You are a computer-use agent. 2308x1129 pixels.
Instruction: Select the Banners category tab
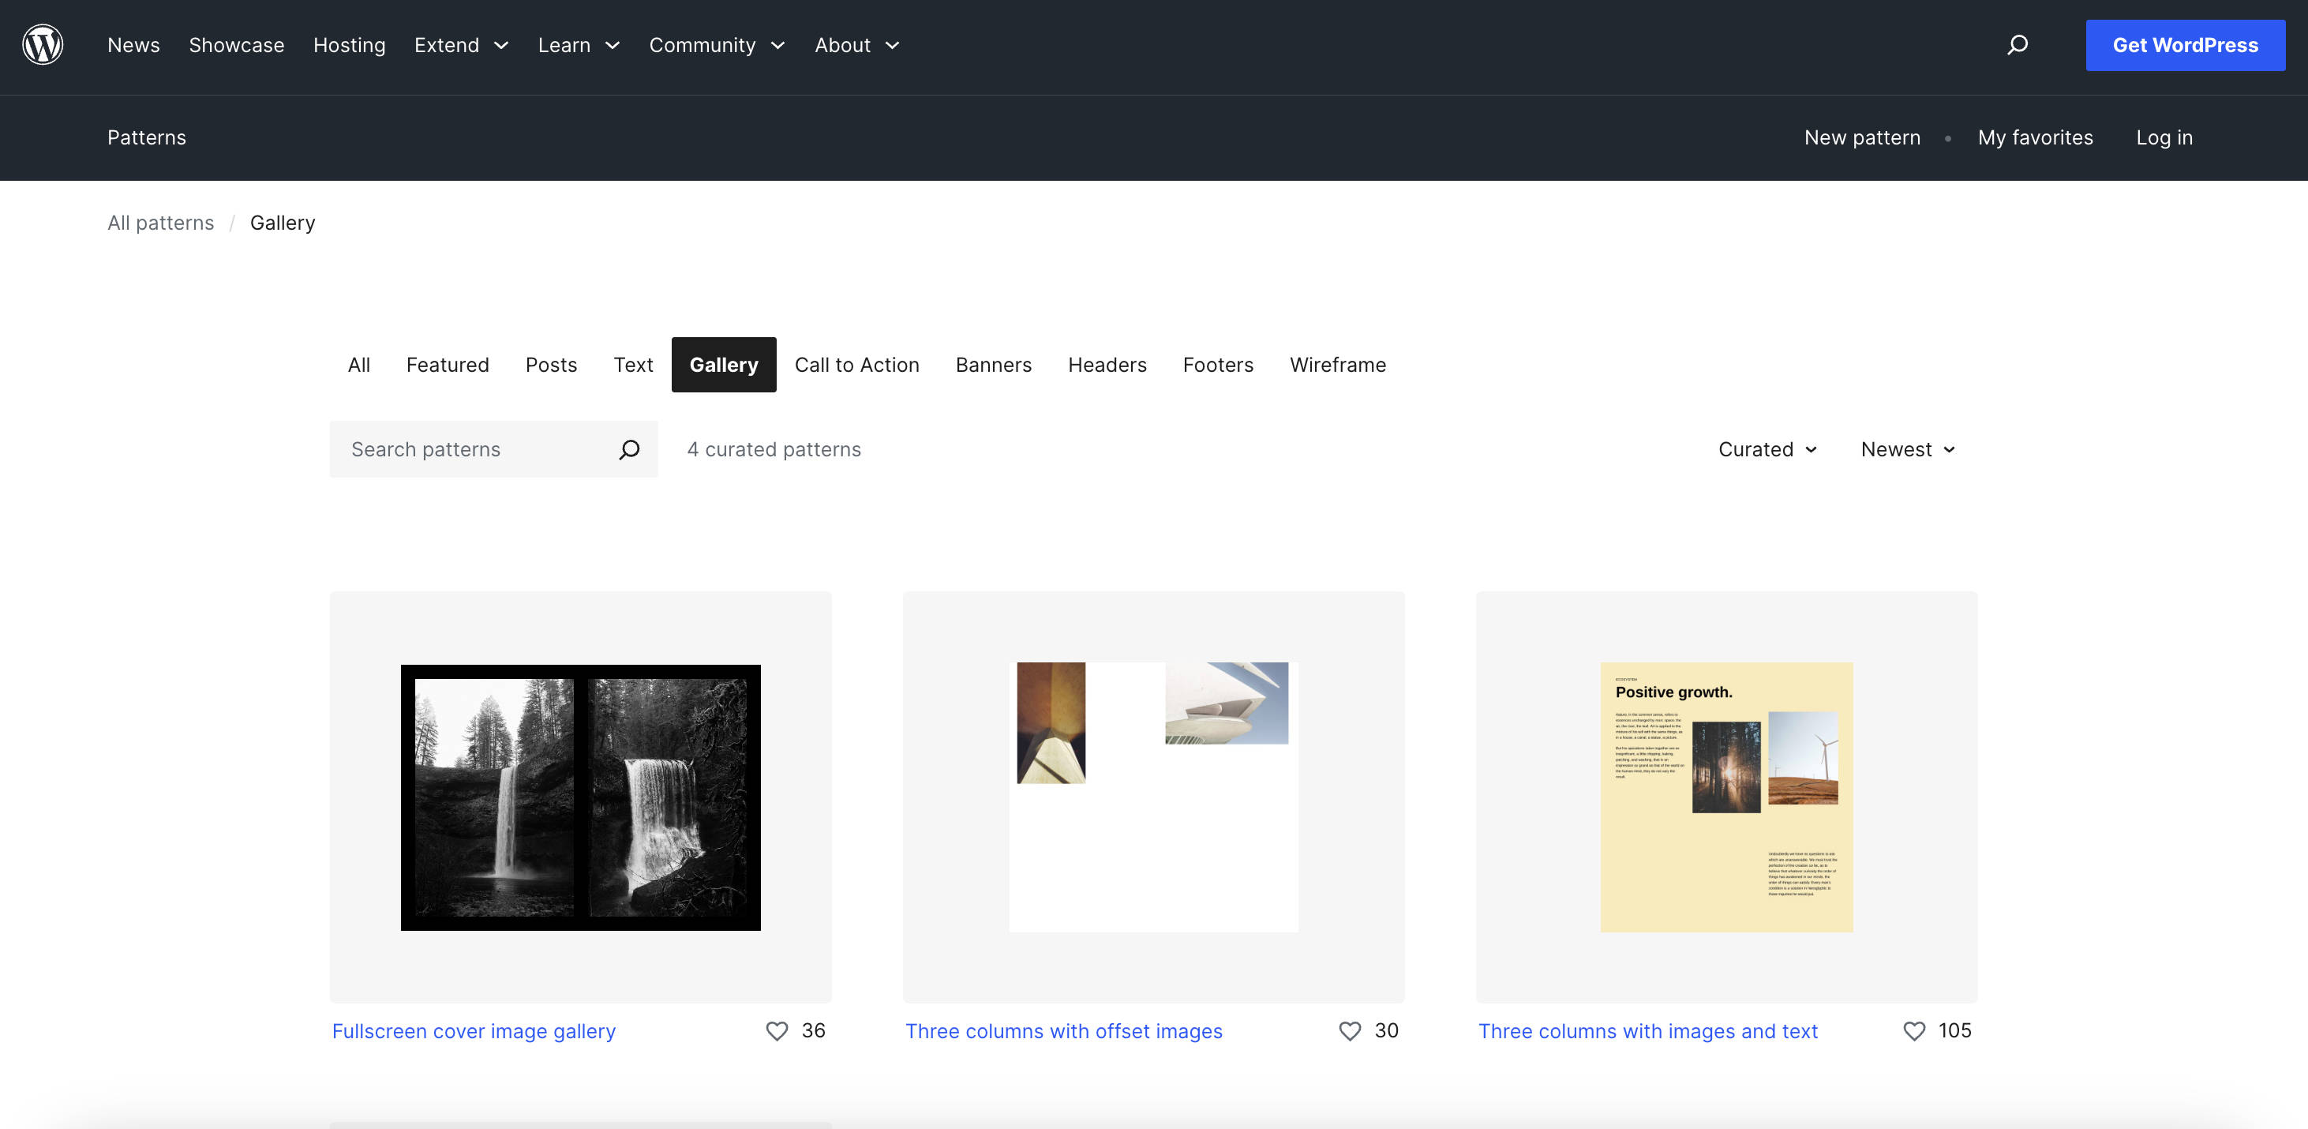click(x=994, y=365)
